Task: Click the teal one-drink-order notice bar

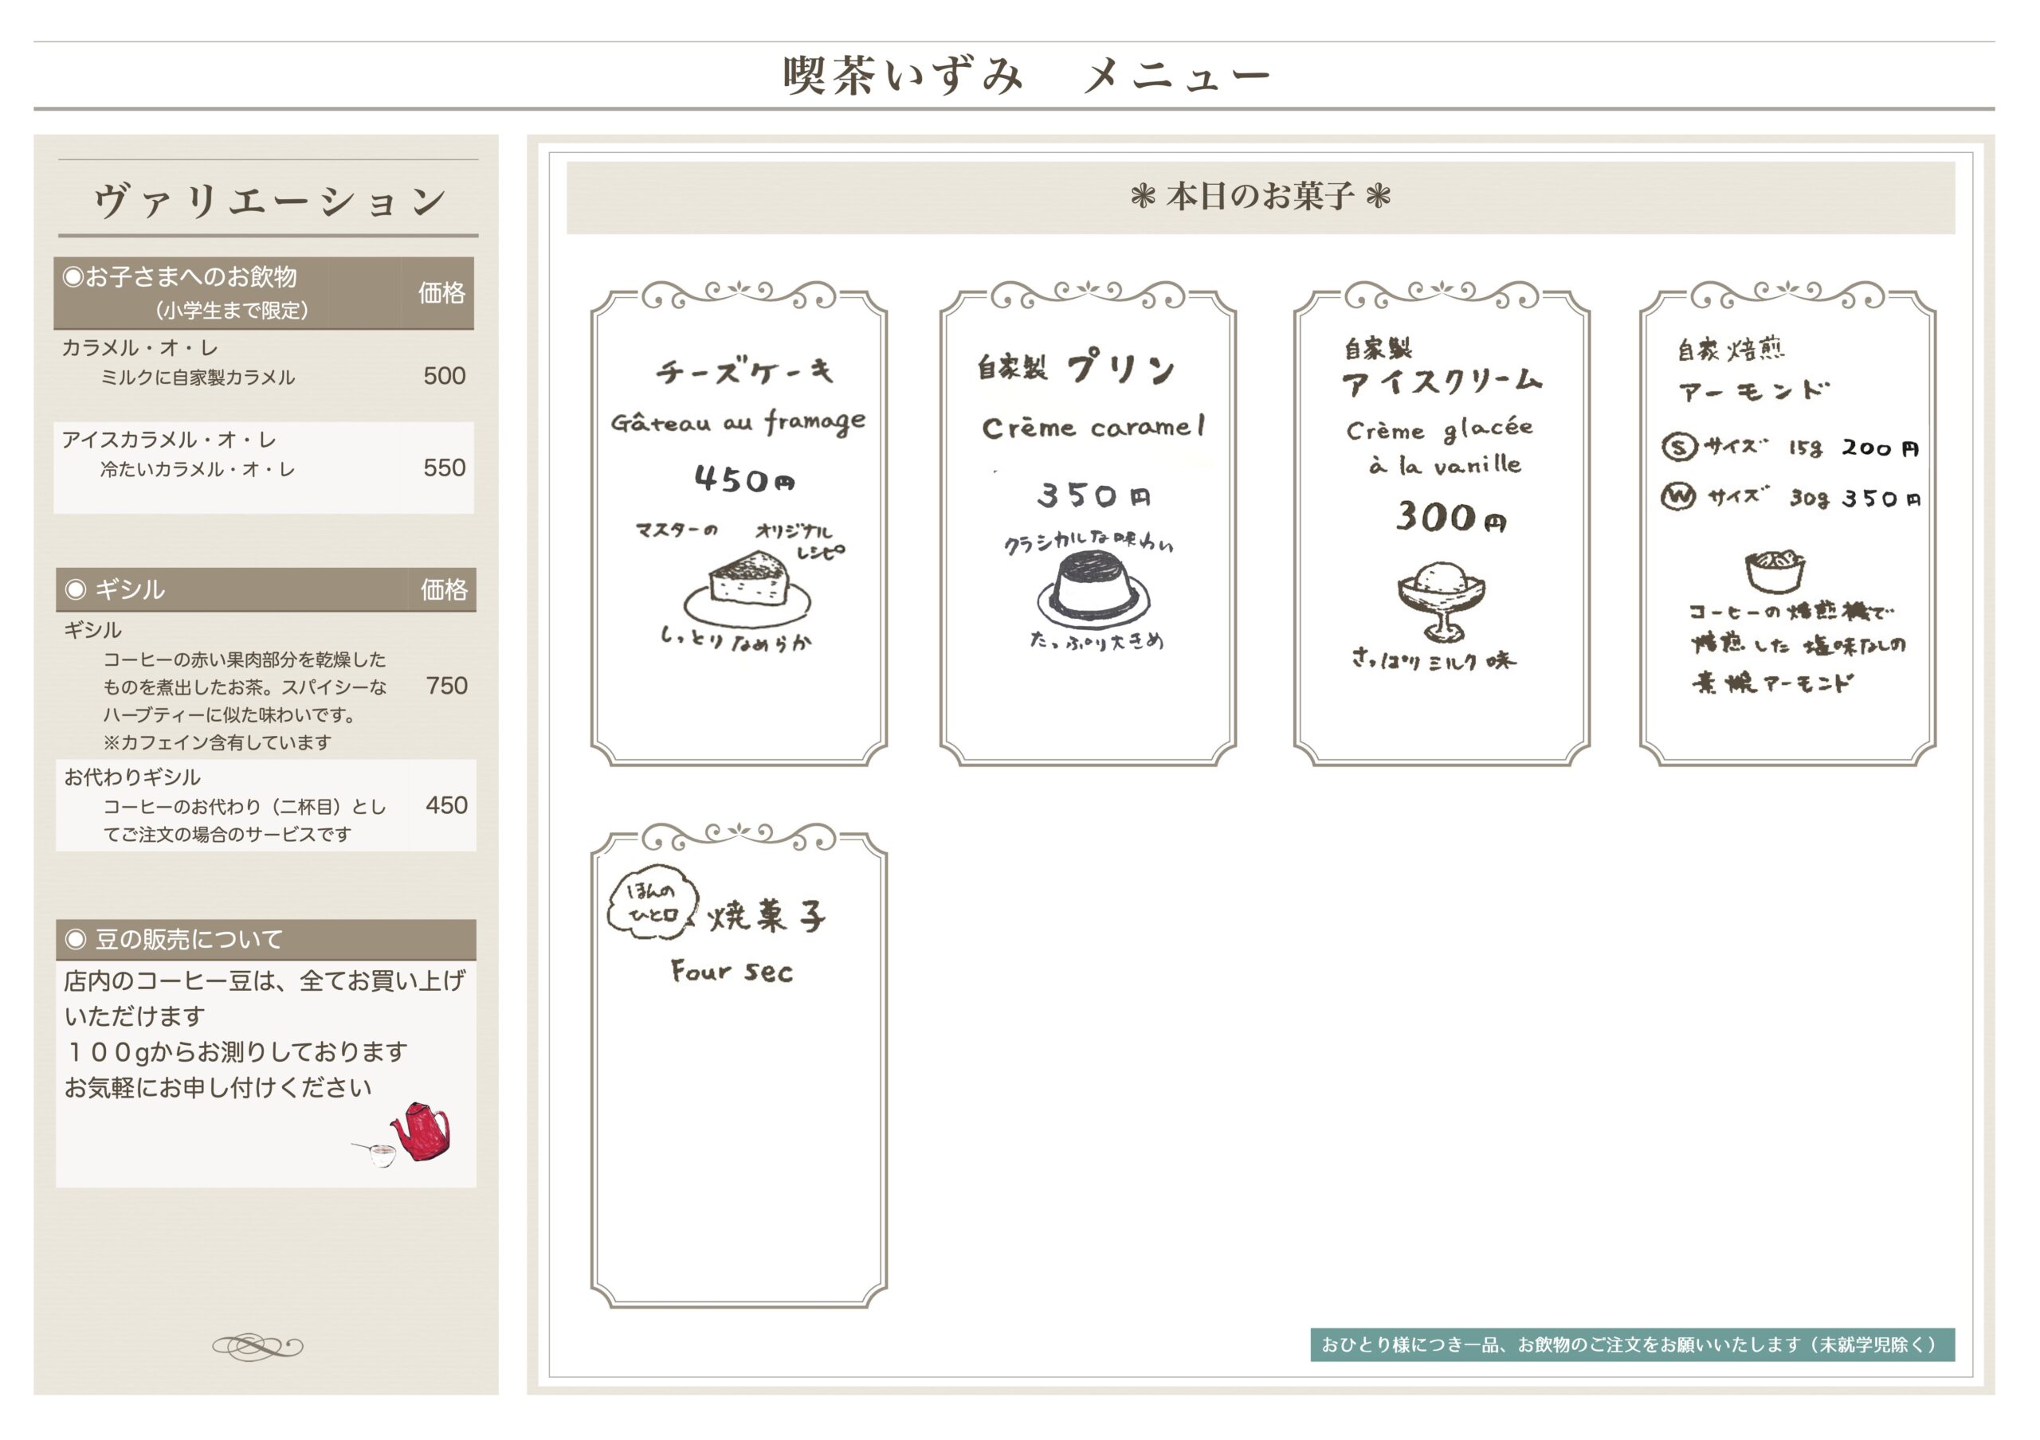Action: pyautogui.click(x=1631, y=1344)
